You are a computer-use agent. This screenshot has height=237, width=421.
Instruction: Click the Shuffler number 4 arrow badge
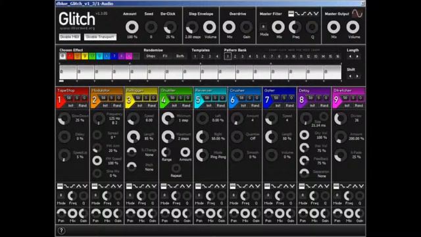(164, 100)
